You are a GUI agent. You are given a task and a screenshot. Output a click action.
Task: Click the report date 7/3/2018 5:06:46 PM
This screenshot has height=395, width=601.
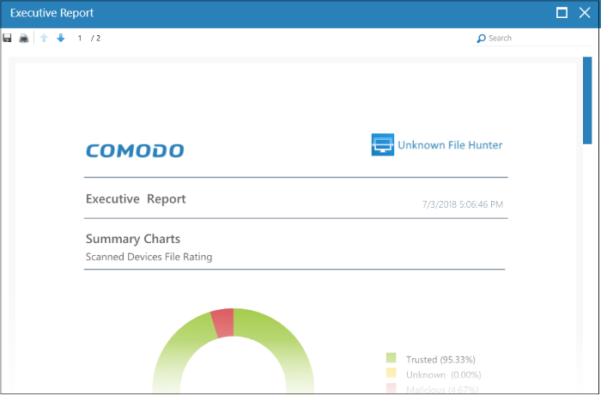tap(463, 204)
